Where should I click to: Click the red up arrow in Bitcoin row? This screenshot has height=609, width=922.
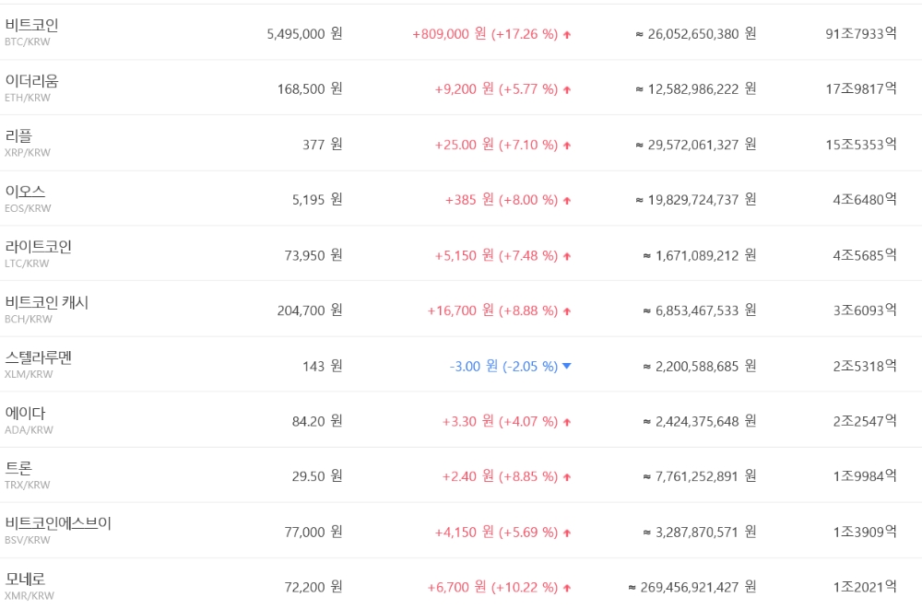567,34
